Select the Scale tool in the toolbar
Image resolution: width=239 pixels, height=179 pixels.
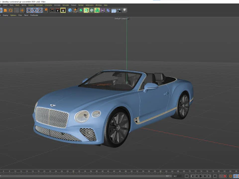click(5, 10)
